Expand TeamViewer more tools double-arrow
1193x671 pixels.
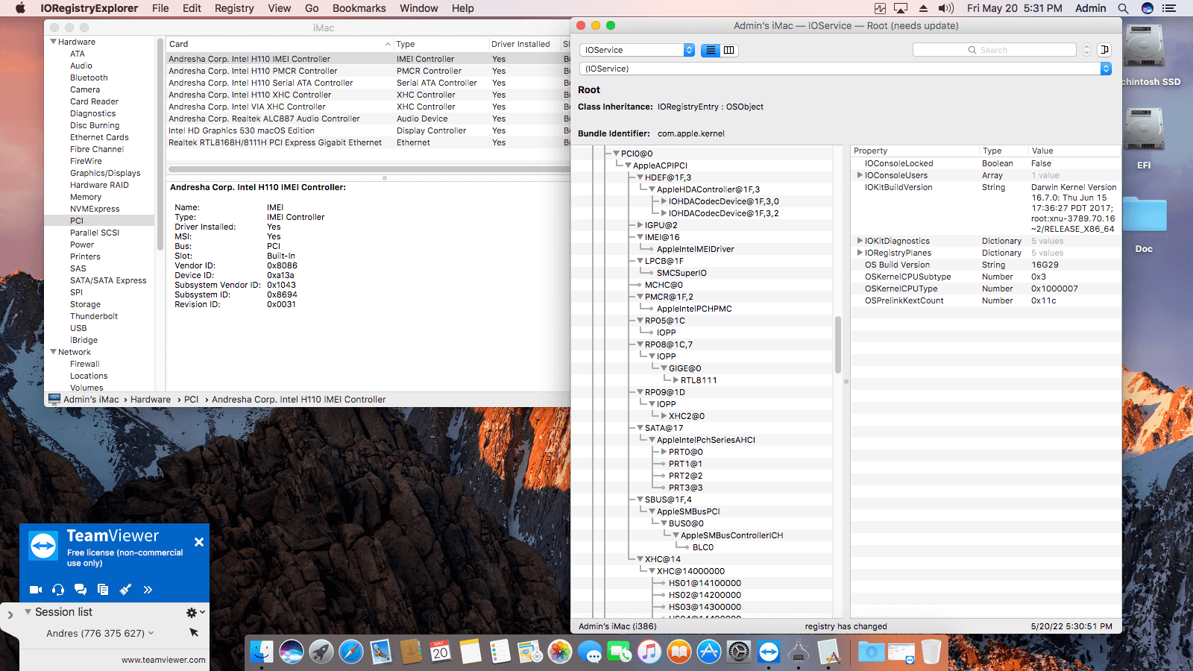point(148,590)
